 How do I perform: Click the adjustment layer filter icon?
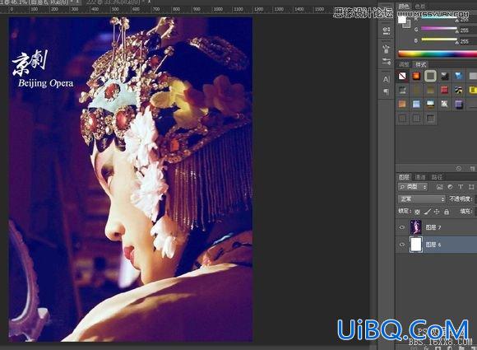[x=450, y=187]
